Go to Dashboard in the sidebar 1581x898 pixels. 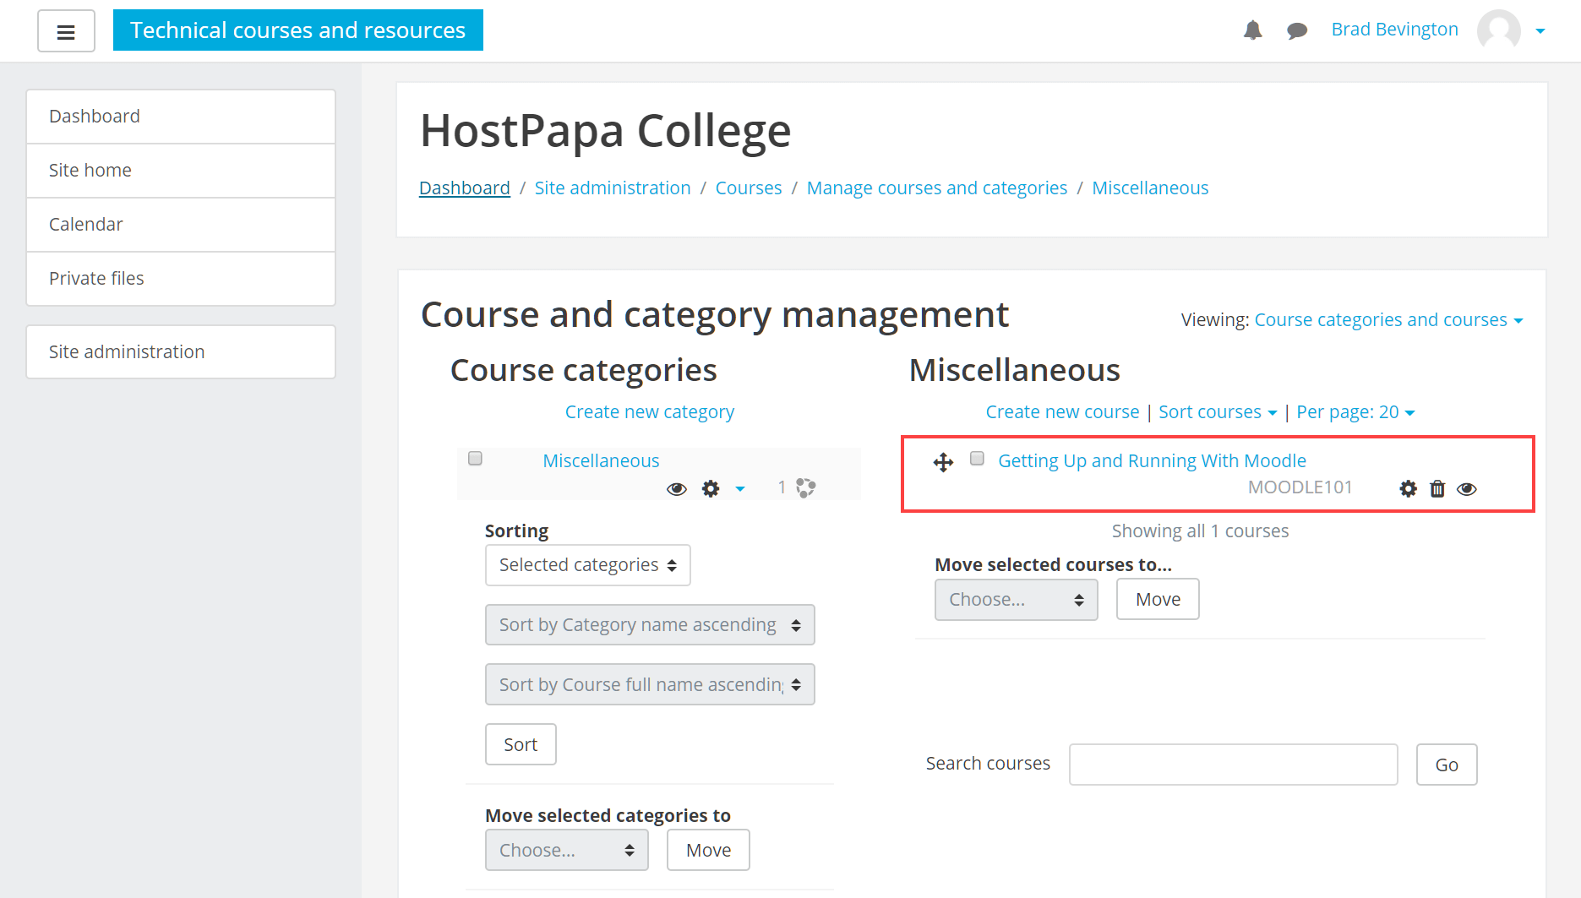pos(181,117)
